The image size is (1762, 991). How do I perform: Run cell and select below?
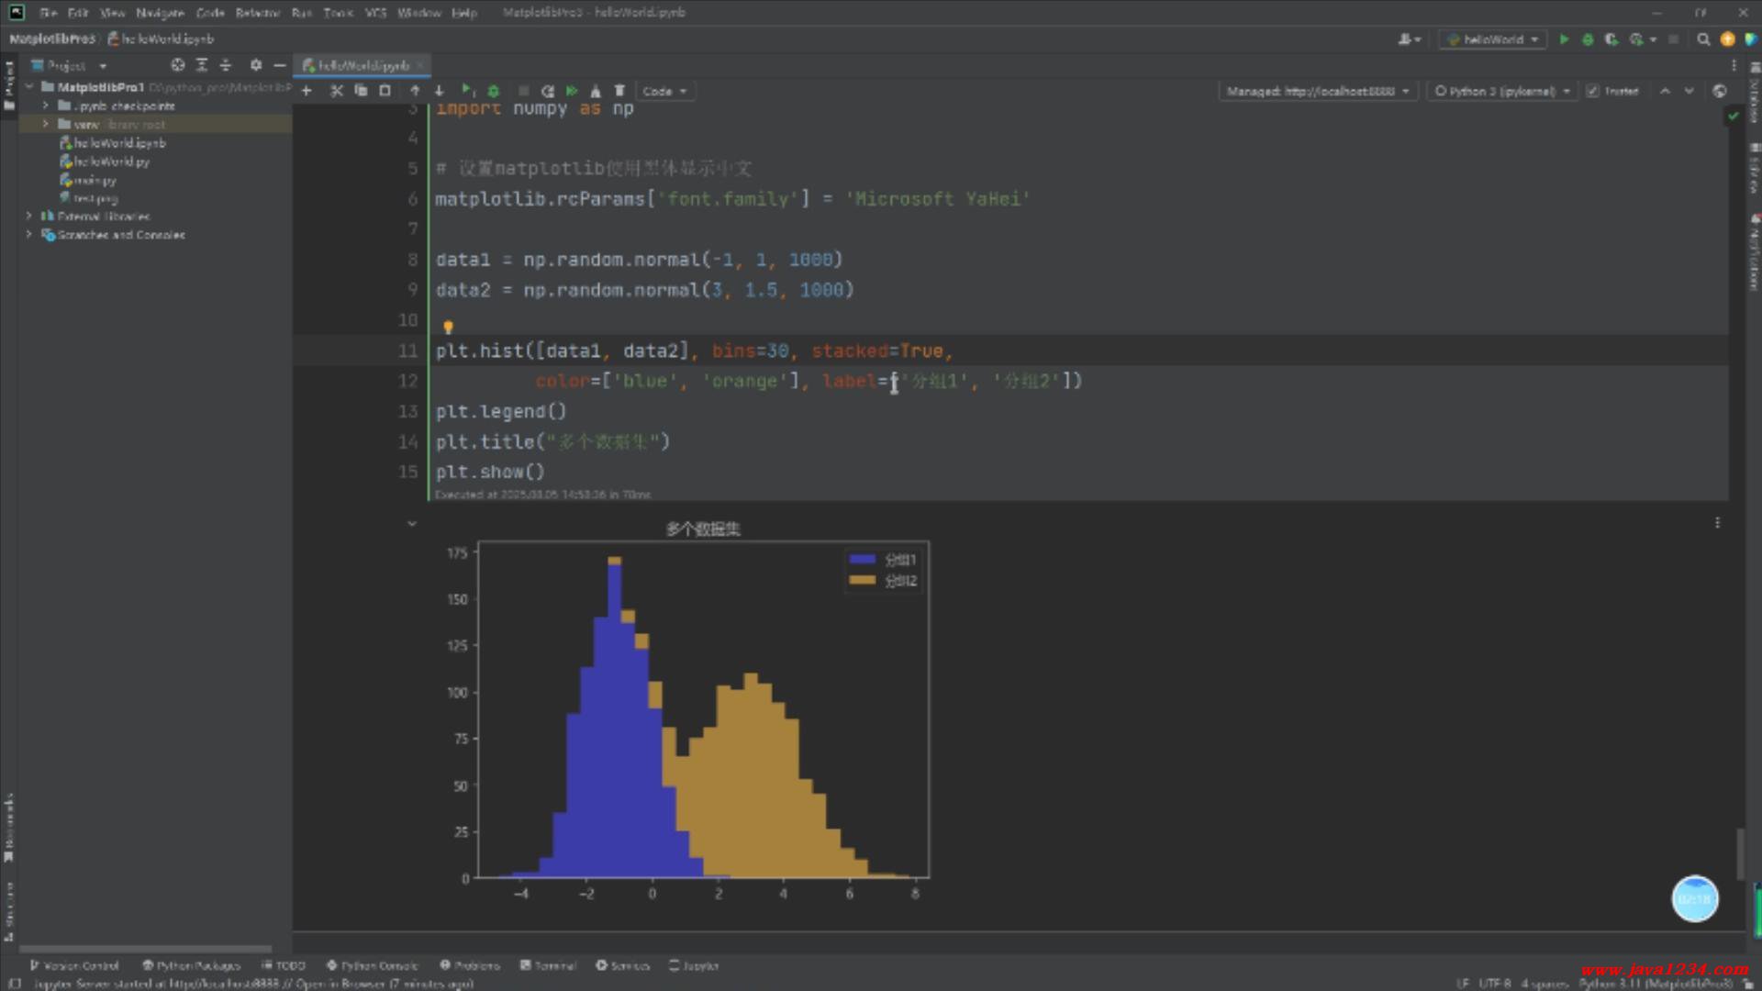pos(467,91)
